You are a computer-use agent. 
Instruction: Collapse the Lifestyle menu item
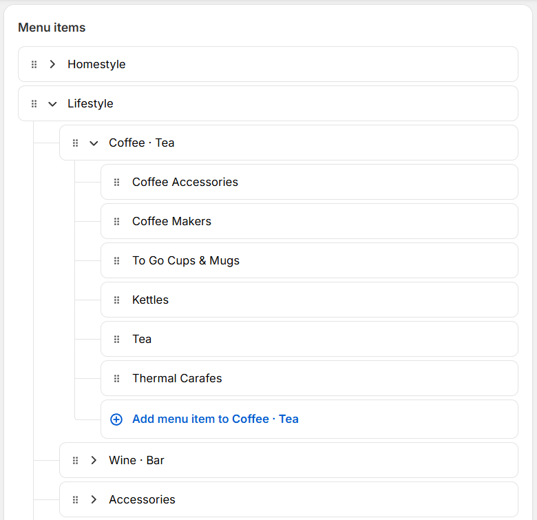pyautogui.click(x=52, y=103)
